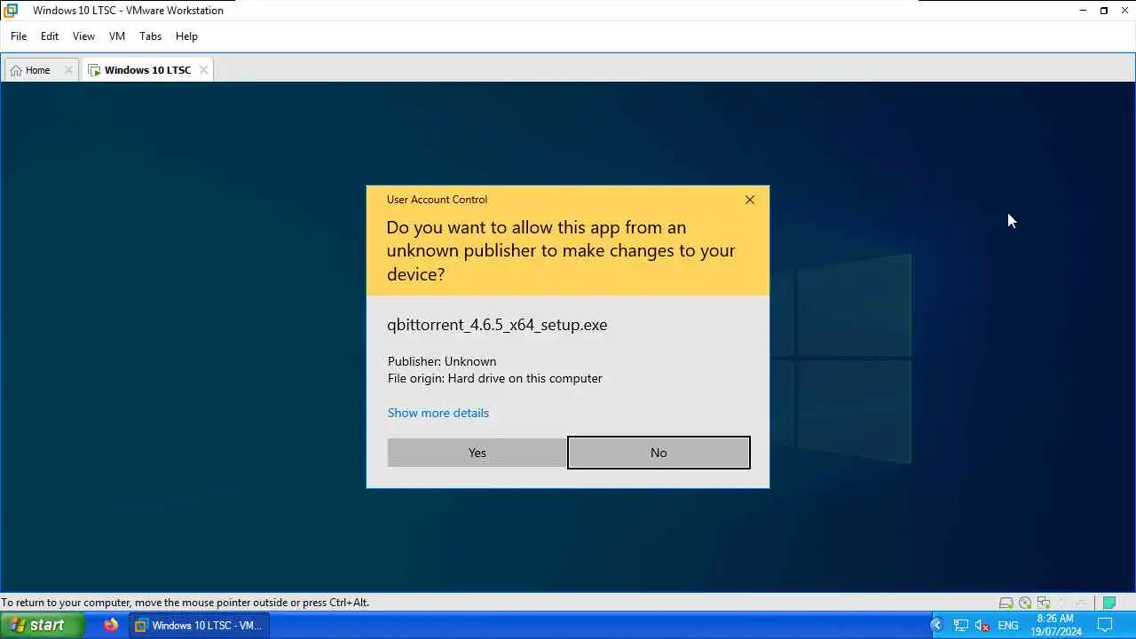Image resolution: width=1136 pixels, height=639 pixels.
Task: Select the Windows 10 LTSC tab
Action: pos(147,70)
